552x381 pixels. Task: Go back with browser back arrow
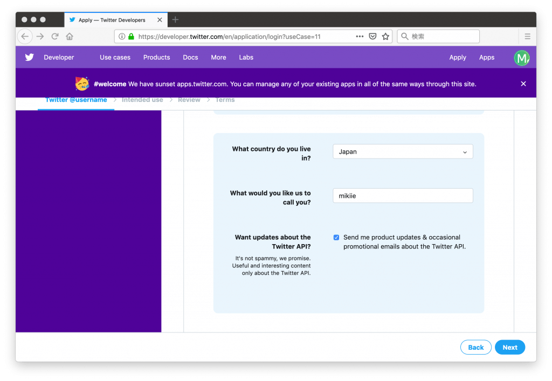coord(25,37)
